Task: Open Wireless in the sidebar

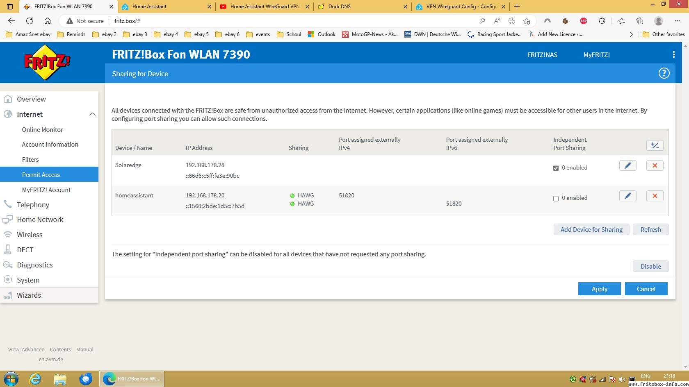Action: click(x=49, y=235)
